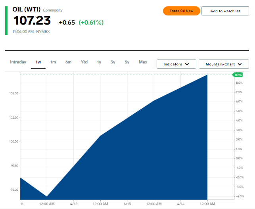The image size is (255, 209).
Task: Select the 1w time range tab
Action: tap(38, 62)
